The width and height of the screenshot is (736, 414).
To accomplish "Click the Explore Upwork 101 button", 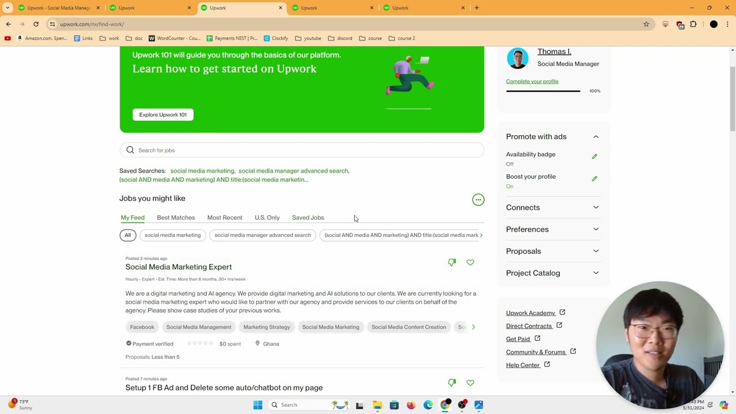I will click(163, 114).
